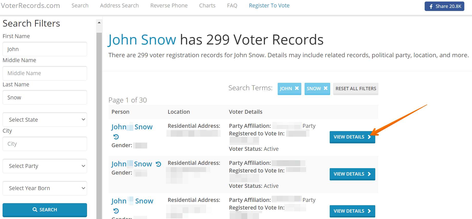Viewport: 472px width, 219px height.
Task: View details of the first John Snow record
Action: pos(352,137)
